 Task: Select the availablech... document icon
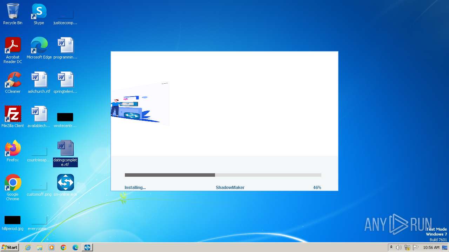[39, 117]
